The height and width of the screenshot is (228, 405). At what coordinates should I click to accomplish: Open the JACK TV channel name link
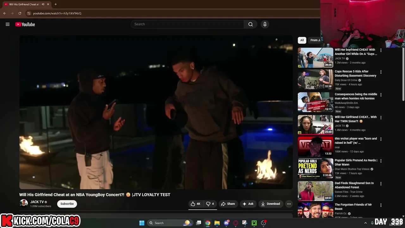(37, 202)
